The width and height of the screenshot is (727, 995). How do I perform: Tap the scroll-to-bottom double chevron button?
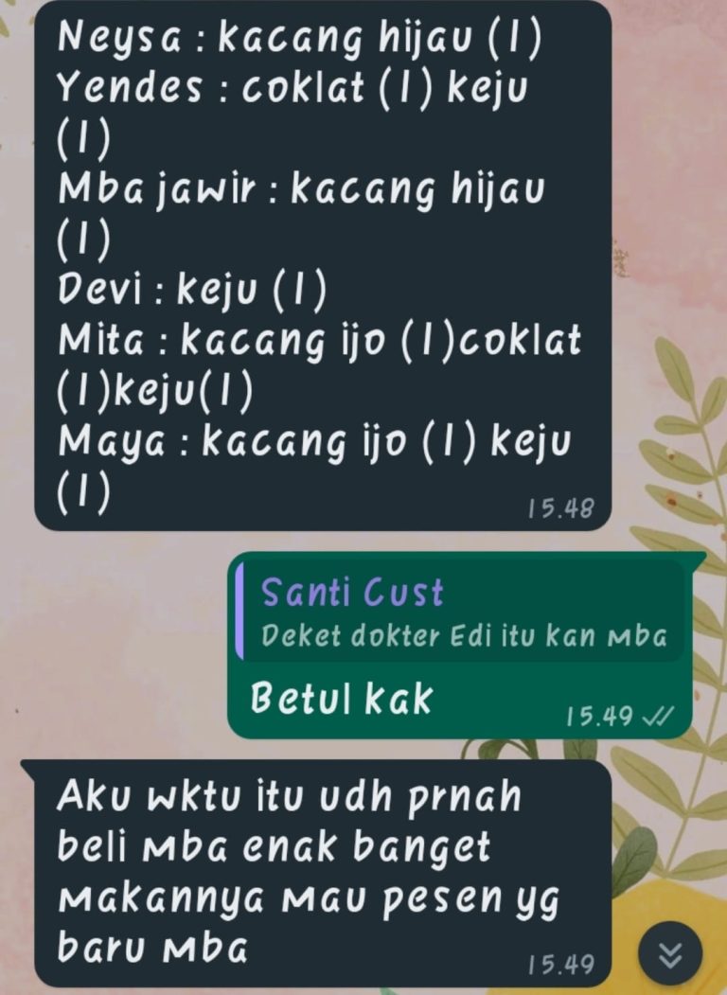(x=670, y=952)
